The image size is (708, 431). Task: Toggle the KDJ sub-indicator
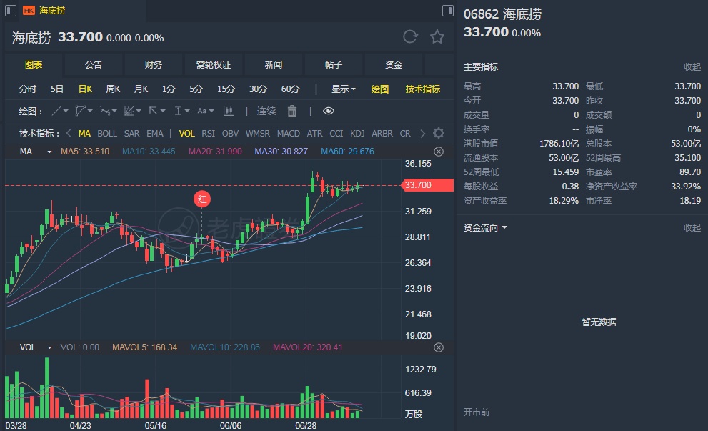coord(357,133)
